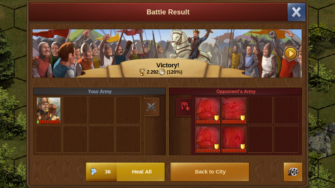Image resolution: width=335 pixels, height=188 pixels.
Task: Click the Victory! result scroll
Action: (168, 69)
